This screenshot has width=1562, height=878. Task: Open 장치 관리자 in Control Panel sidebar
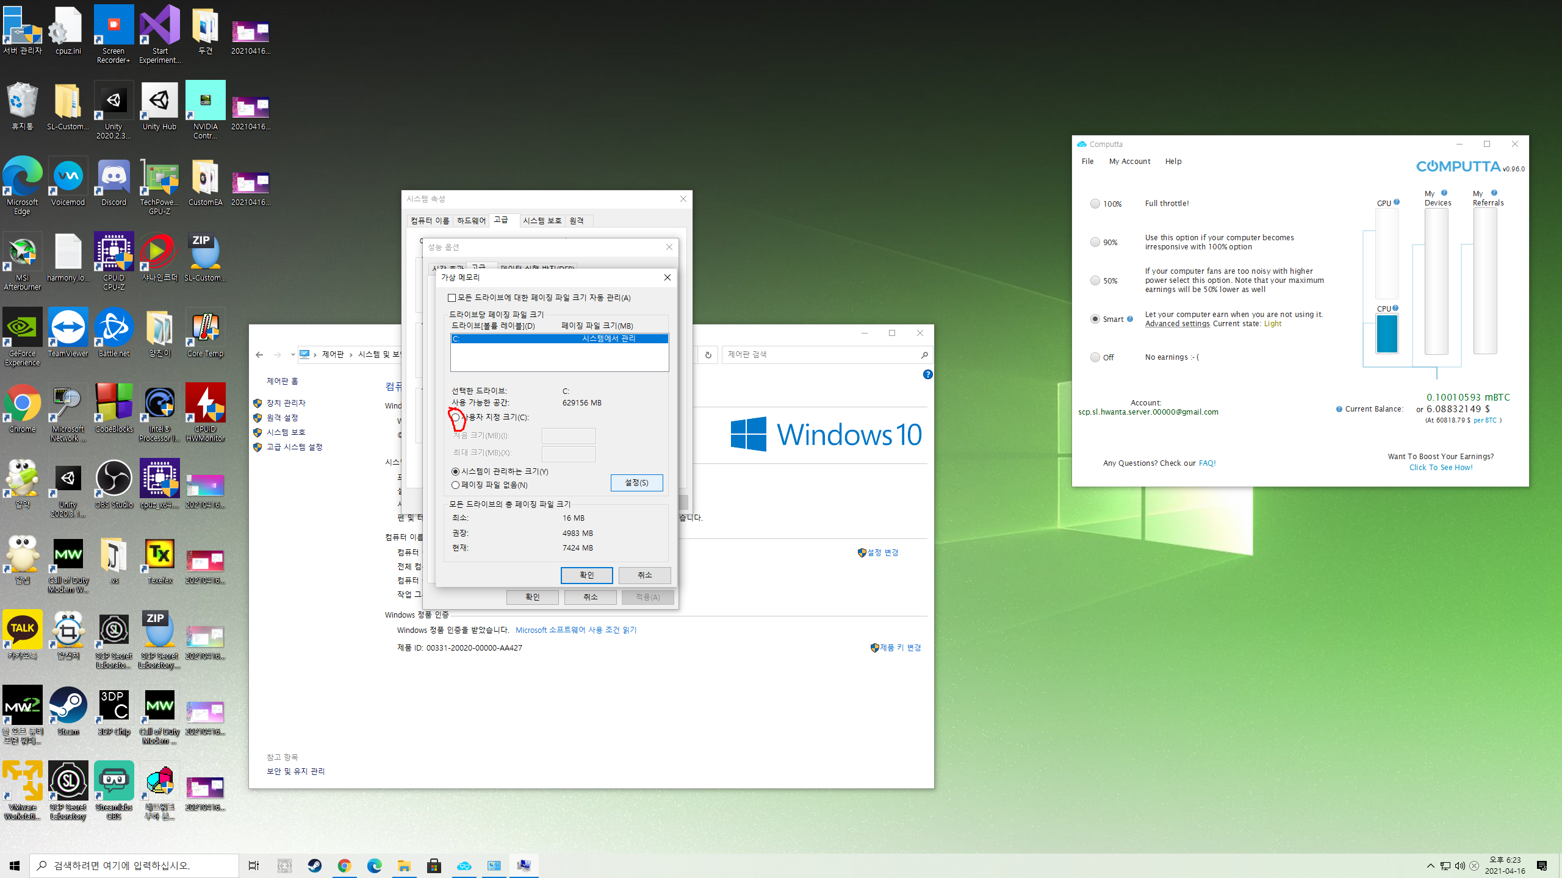[286, 403]
